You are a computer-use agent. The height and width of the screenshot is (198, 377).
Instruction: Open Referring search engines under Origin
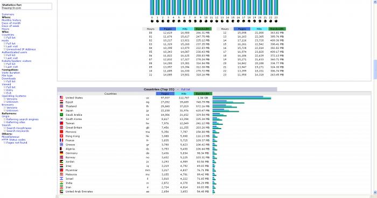[x=23, y=119]
